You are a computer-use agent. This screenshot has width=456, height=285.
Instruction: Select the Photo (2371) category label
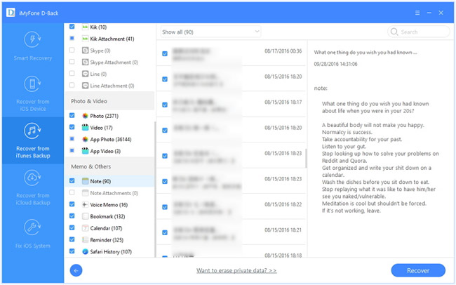104,116
